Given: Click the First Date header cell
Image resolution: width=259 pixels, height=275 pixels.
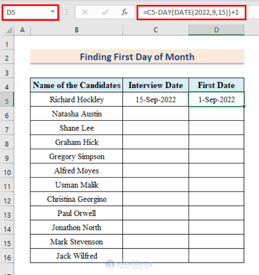Looking at the screenshot, I should (216, 85).
